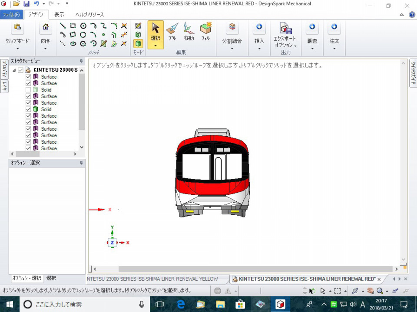Switch to the 表示 ribbon tab

[59, 14]
